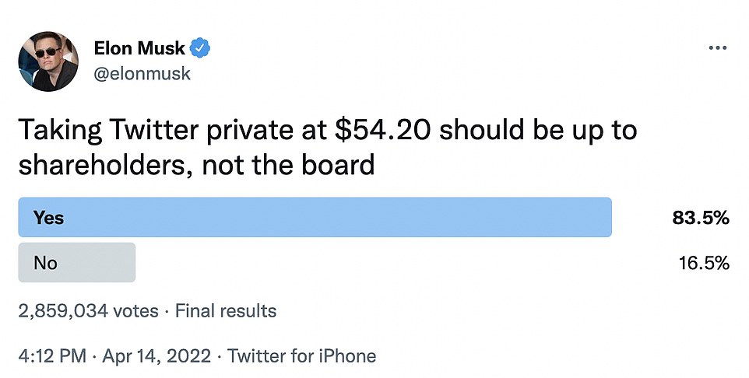
Task: Click the 2,859,034 votes count
Action: [x=88, y=312]
